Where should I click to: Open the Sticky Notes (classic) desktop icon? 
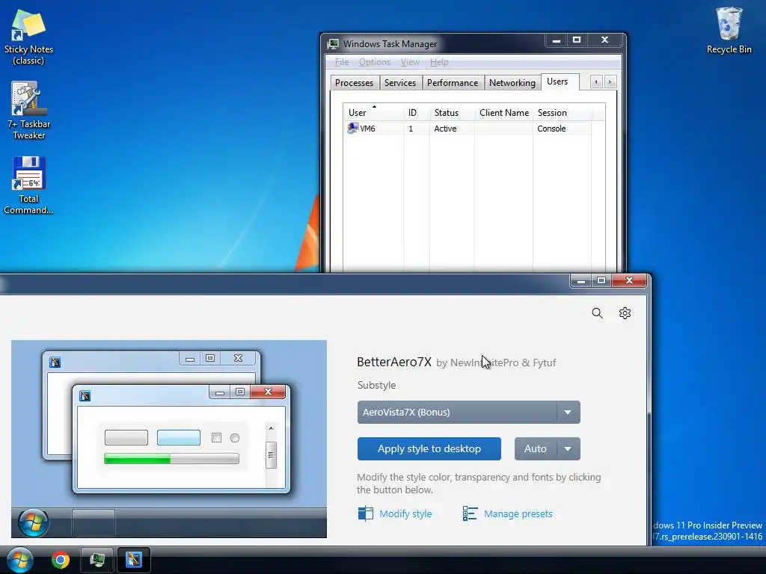28,37
